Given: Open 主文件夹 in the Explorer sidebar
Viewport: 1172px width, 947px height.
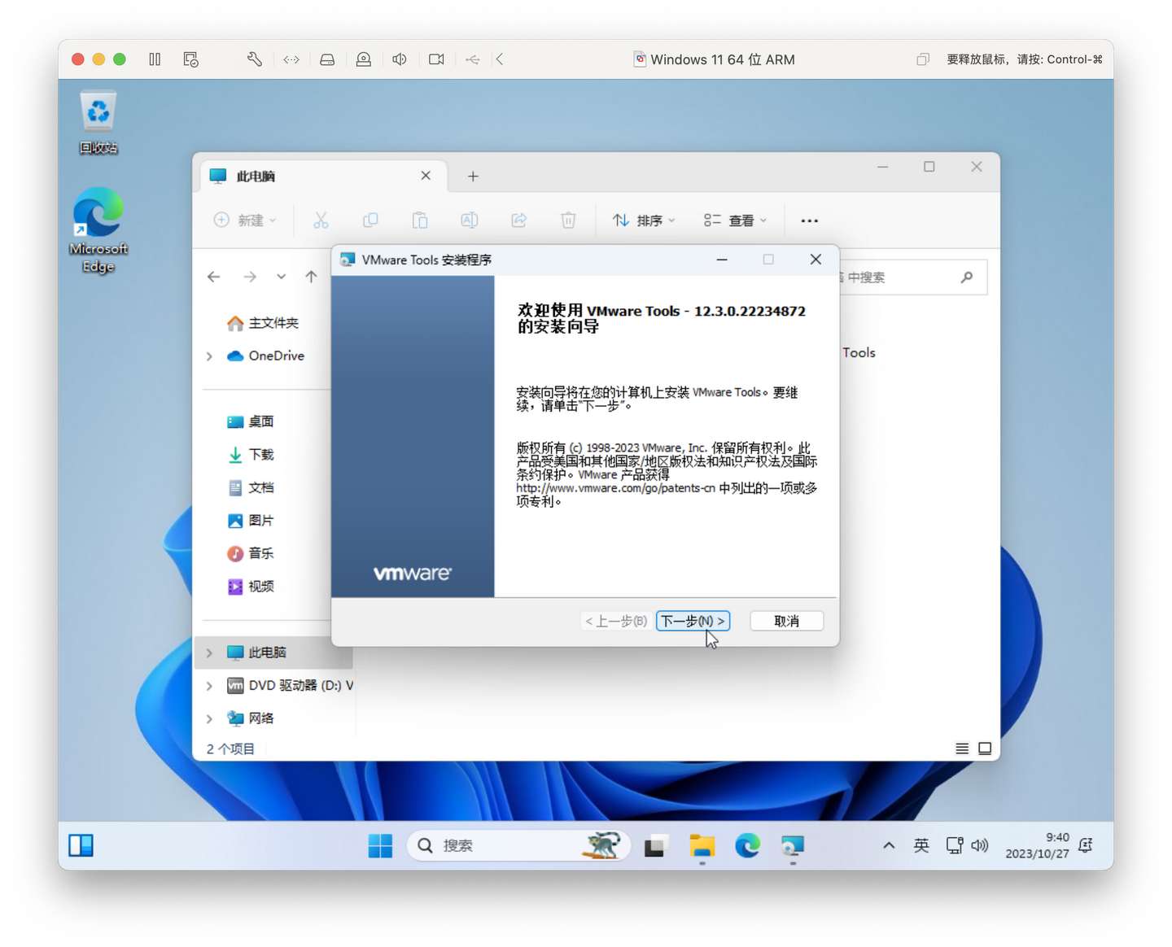Looking at the screenshot, I should pos(263,323).
